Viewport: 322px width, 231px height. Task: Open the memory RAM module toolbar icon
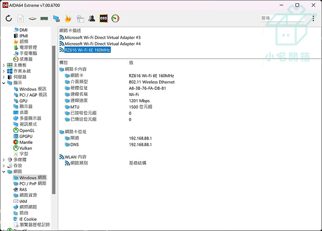44,19
